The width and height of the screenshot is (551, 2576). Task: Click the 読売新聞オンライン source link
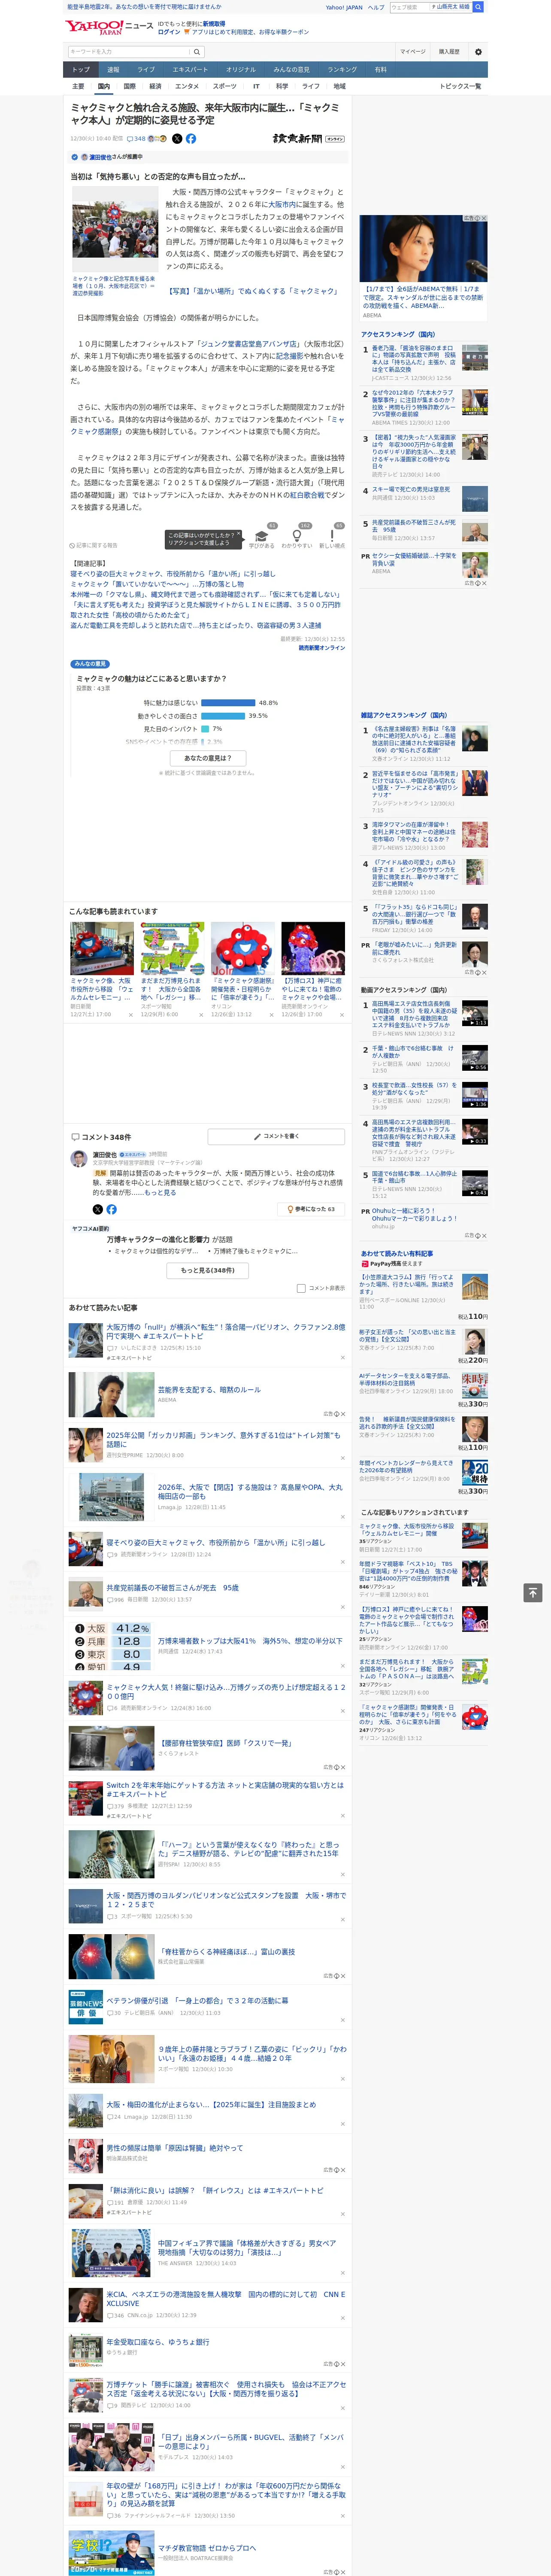tap(321, 648)
